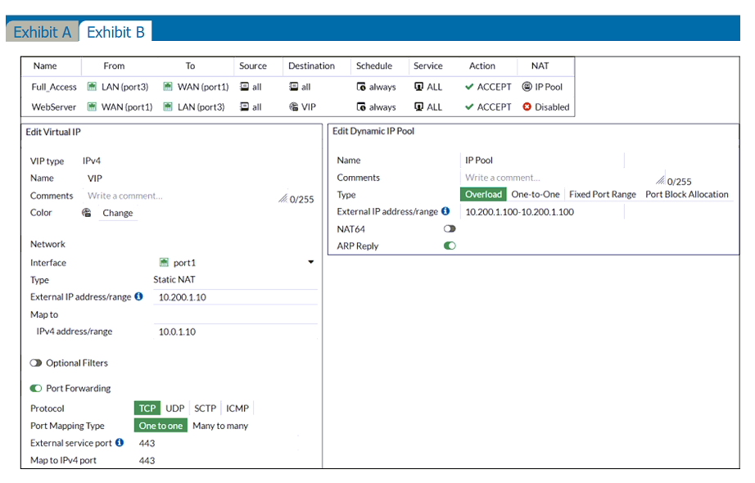755x483 pixels.
Task: Click the source 'all' address icon in WebServer row
Action: click(x=244, y=107)
